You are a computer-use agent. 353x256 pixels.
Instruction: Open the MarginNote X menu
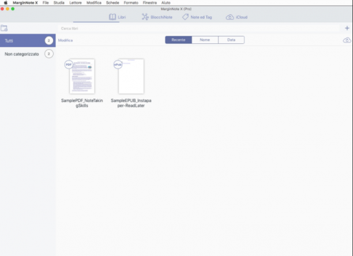pyautogui.click(x=25, y=3)
